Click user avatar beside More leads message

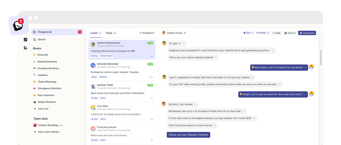[x=311, y=67]
